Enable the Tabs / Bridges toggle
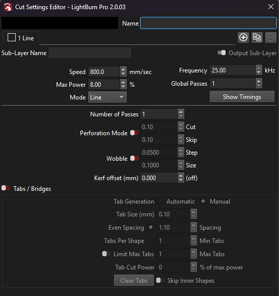 click(x=6, y=188)
